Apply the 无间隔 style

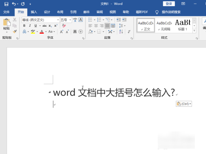[x=164, y=25]
